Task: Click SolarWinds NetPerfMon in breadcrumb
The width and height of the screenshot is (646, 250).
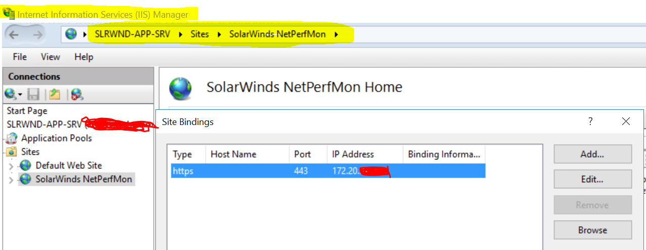Action: click(277, 34)
